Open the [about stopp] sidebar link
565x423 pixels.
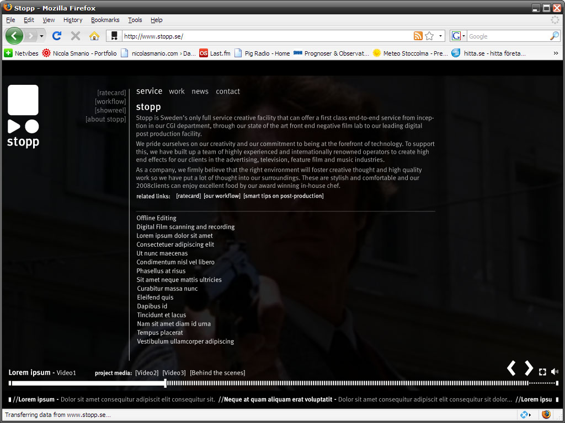tap(105, 119)
